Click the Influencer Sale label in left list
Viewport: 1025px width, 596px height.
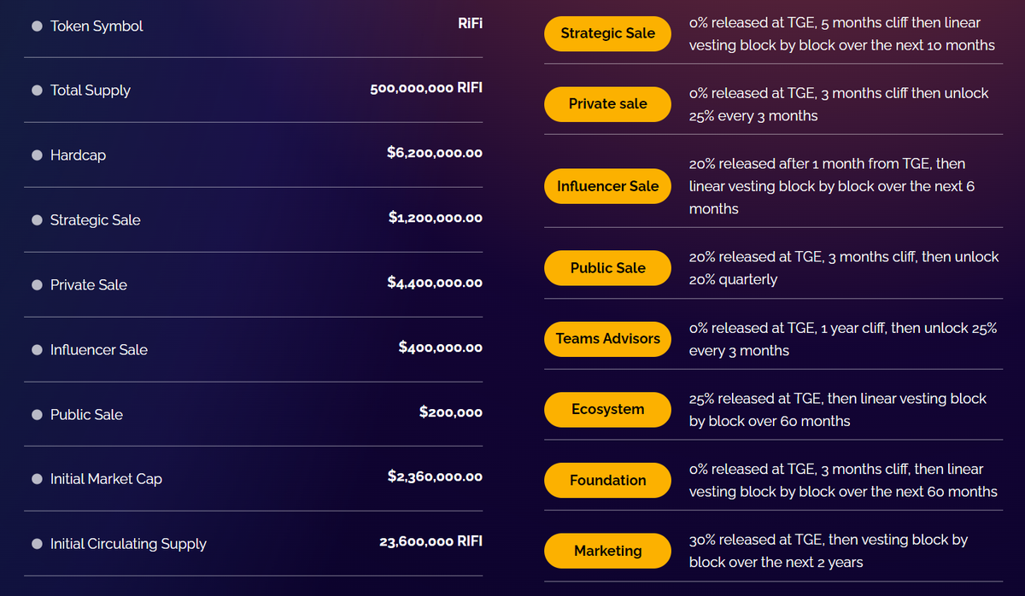point(98,350)
